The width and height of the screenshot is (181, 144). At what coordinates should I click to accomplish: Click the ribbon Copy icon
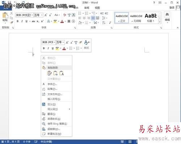tap(12, 18)
